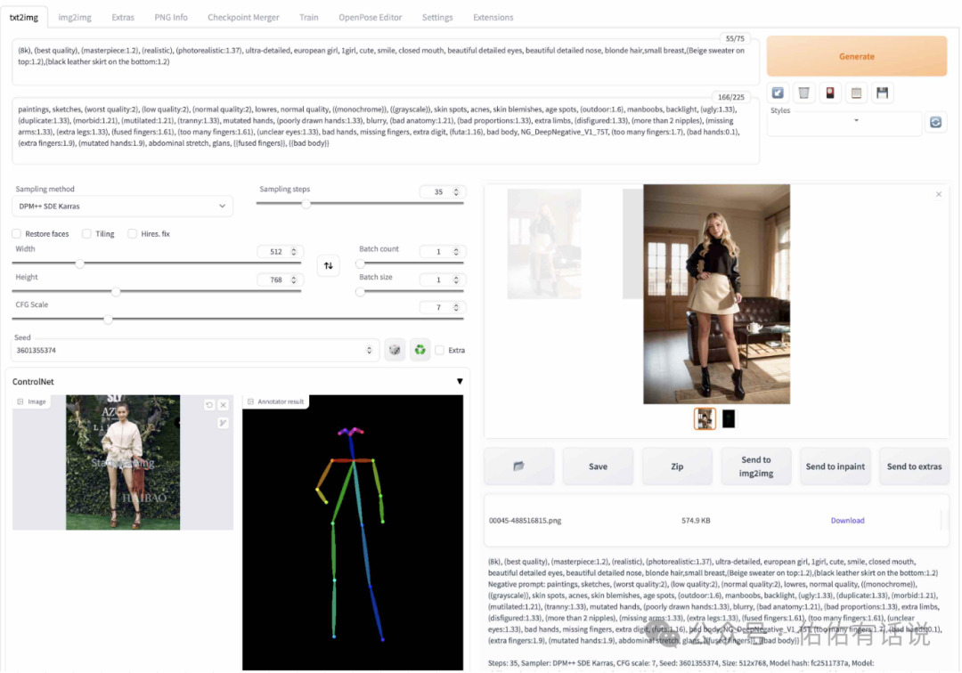Click the Generate button
This screenshot has width=962, height=673.
[x=857, y=56]
